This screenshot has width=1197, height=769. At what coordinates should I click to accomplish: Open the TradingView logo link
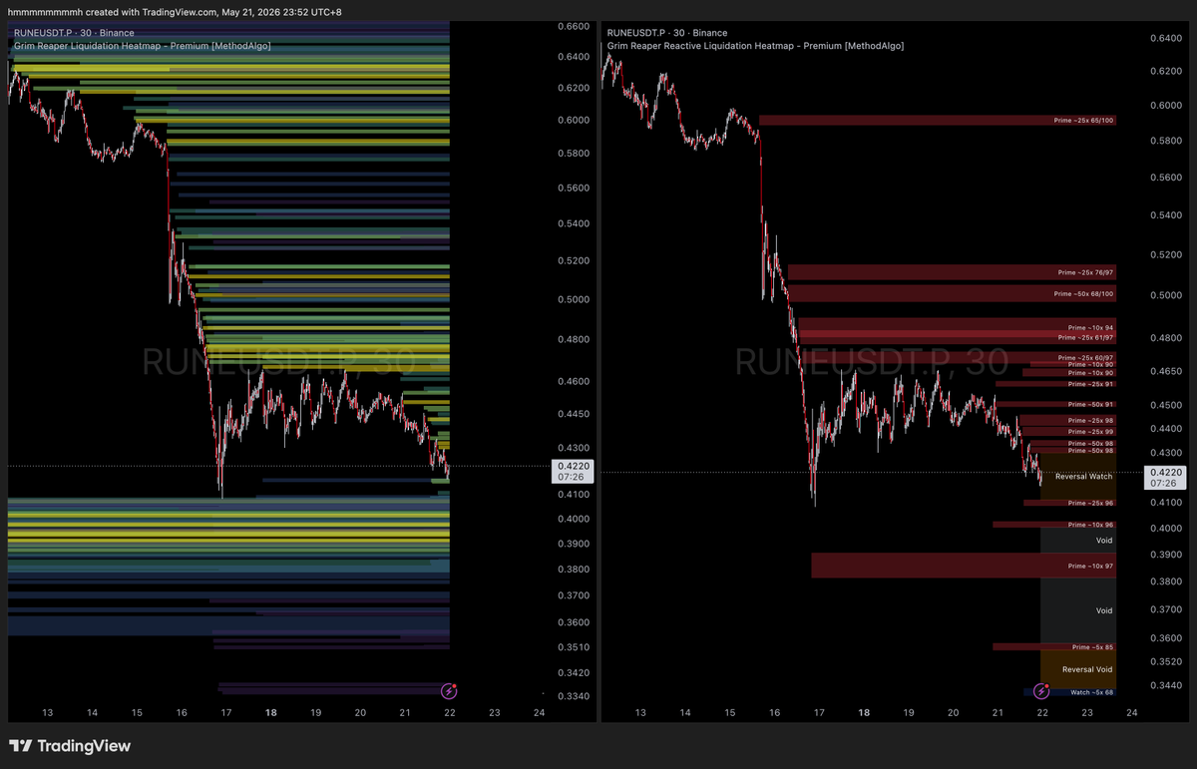coord(70,746)
